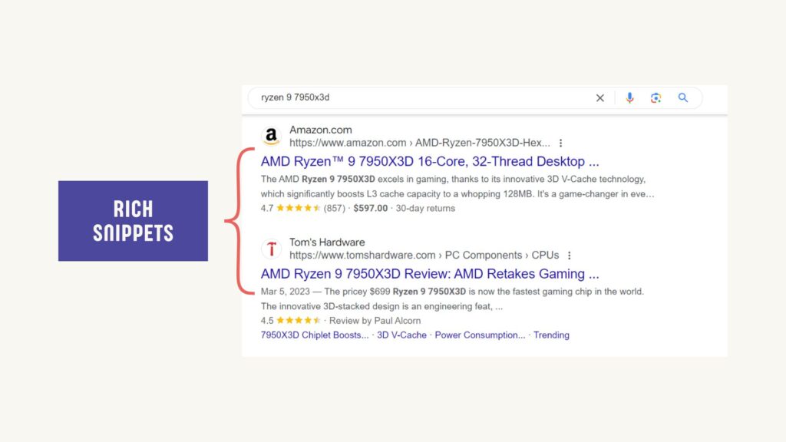Screen dimensions: 786x442
Task: Run search with the magnifying glass icon
Action: (x=682, y=97)
